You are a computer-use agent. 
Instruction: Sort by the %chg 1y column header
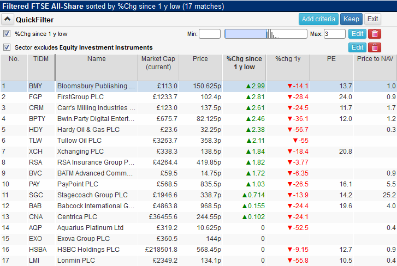coord(288,68)
